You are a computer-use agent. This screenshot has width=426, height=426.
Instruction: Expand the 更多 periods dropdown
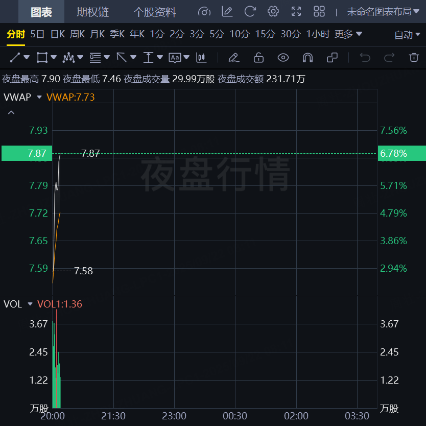click(x=348, y=34)
